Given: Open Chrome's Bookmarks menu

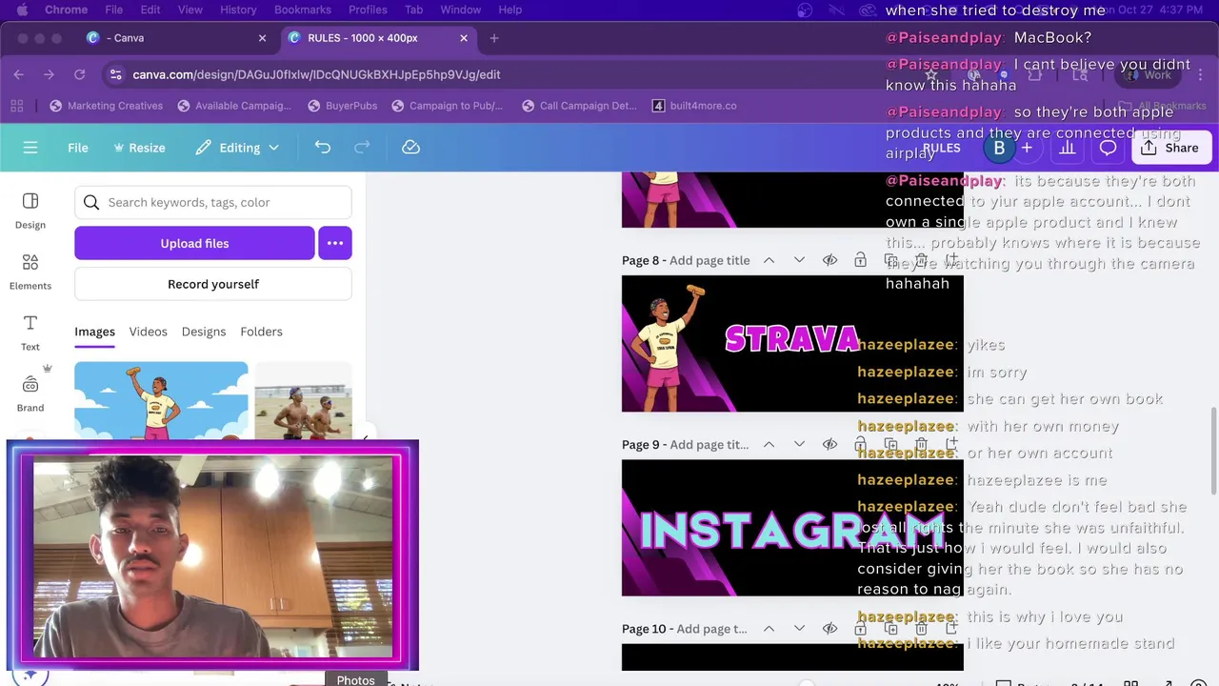Looking at the screenshot, I should (302, 10).
